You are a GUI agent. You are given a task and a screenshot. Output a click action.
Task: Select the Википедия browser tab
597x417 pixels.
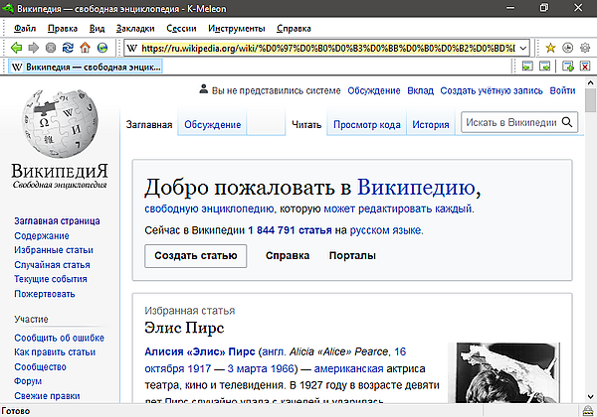coord(86,67)
